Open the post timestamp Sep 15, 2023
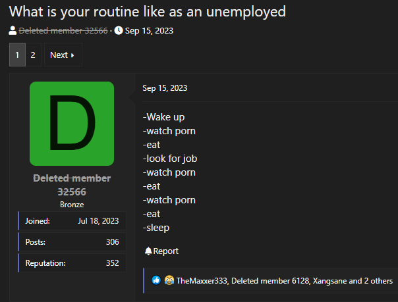This screenshot has height=302, width=398. coord(165,88)
